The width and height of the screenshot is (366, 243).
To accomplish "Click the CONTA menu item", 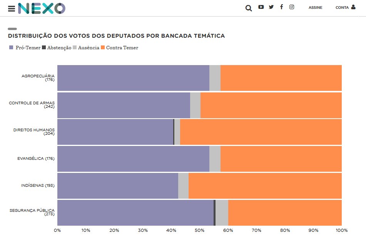I will point(342,8).
